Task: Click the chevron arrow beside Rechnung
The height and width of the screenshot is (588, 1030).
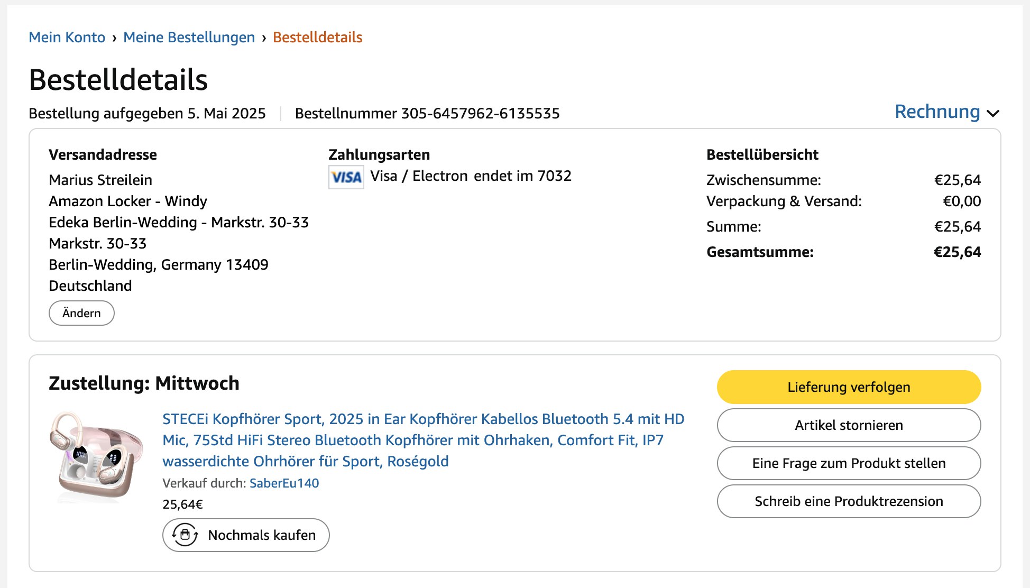Action: 993,113
